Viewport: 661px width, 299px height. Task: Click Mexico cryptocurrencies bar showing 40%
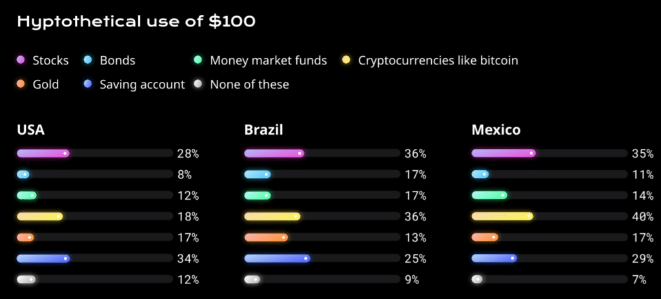(x=502, y=217)
